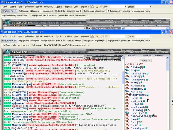This screenshot has height=130, width=173.
Task: Click the chat pane vertical scrollbar thumb
Action: click(123, 78)
